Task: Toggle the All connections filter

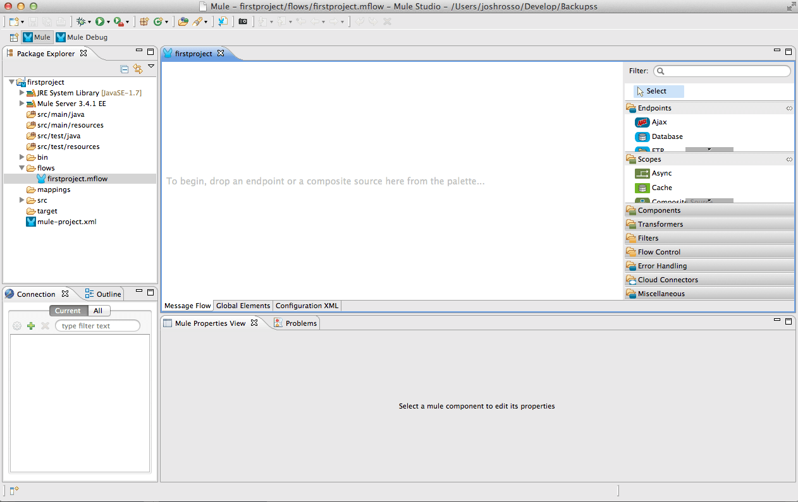Action: point(98,311)
